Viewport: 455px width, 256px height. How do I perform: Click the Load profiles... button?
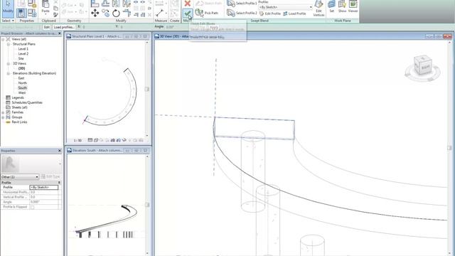click(64, 27)
